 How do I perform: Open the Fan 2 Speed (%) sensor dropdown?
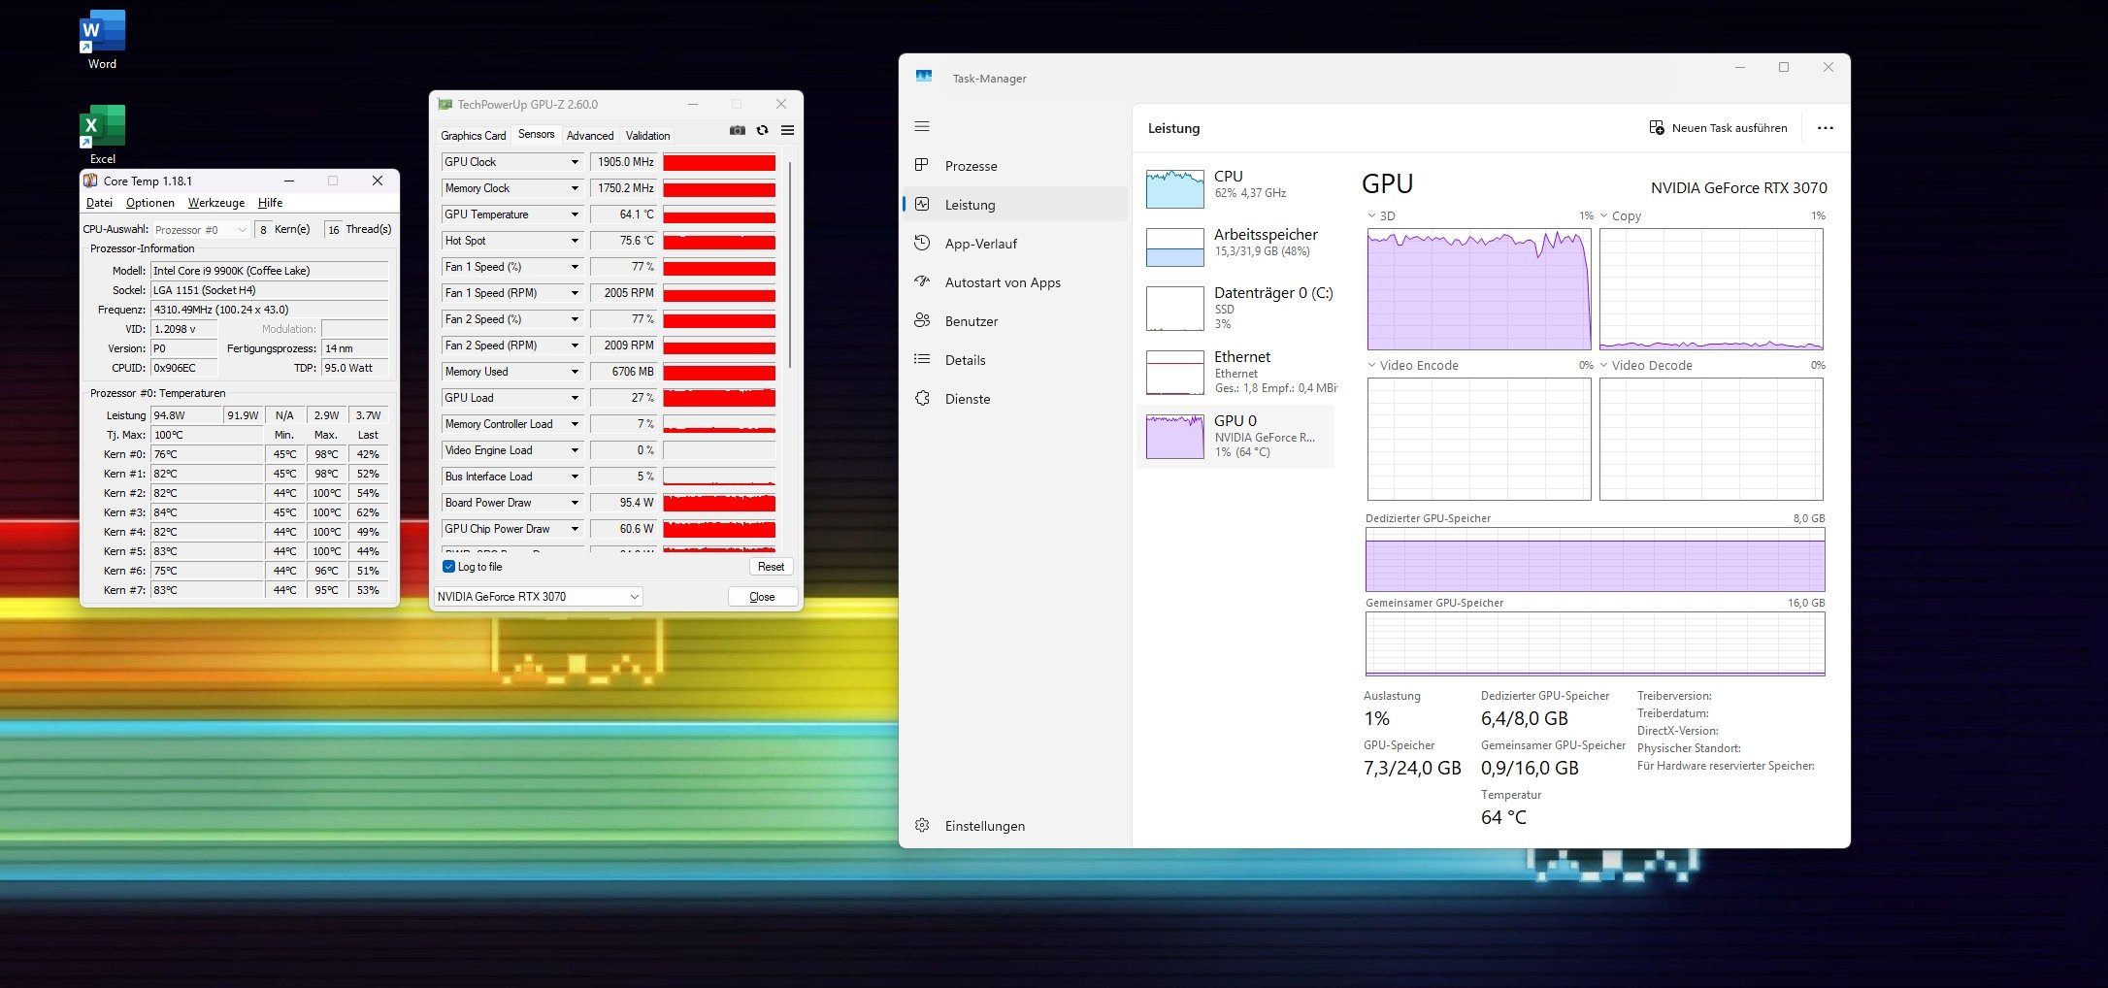click(575, 319)
